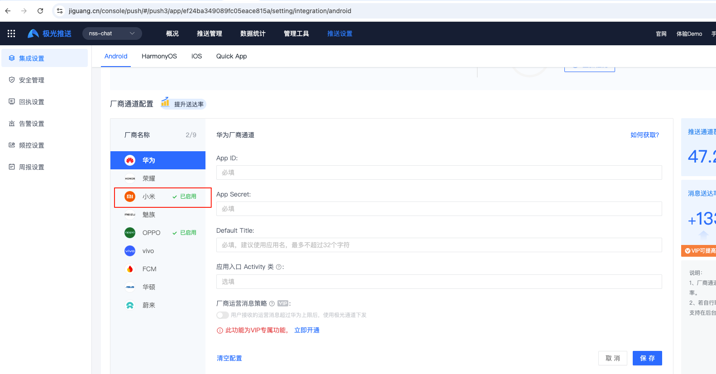Click the 2/9 vendor count text
The image size is (716, 374).
point(191,135)
